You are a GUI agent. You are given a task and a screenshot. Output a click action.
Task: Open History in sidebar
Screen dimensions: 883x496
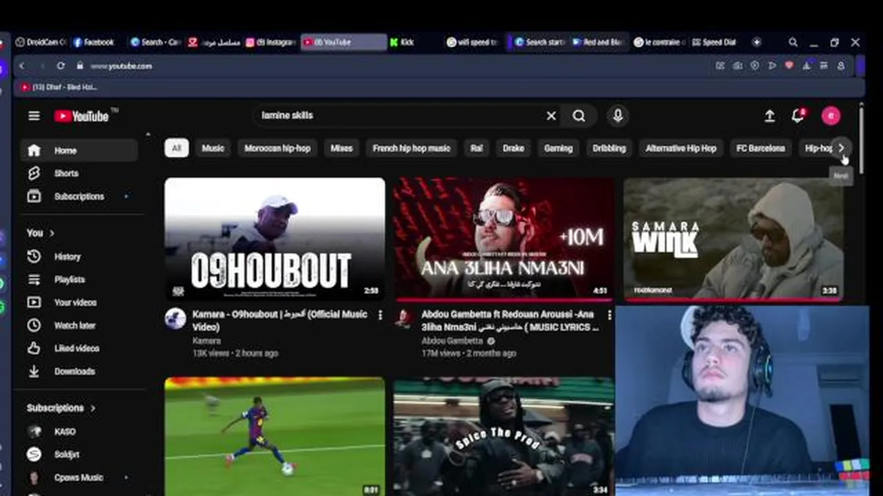(79, 256)
